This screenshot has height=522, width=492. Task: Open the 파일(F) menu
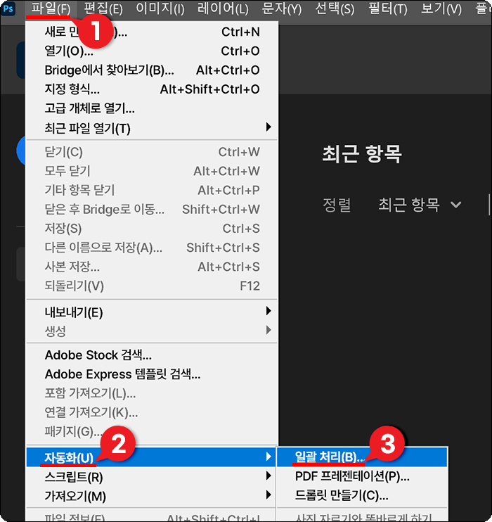coord(51,8)
